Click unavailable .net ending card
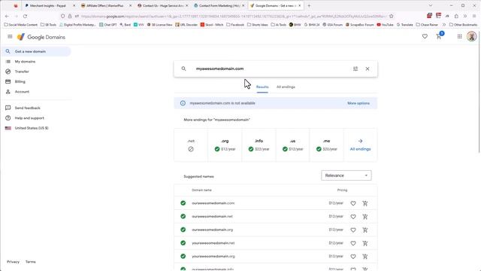The width and height of the screenshot is (481, 271). [191, 145]
